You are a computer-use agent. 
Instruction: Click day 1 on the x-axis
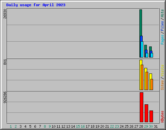tap(11, 126)
